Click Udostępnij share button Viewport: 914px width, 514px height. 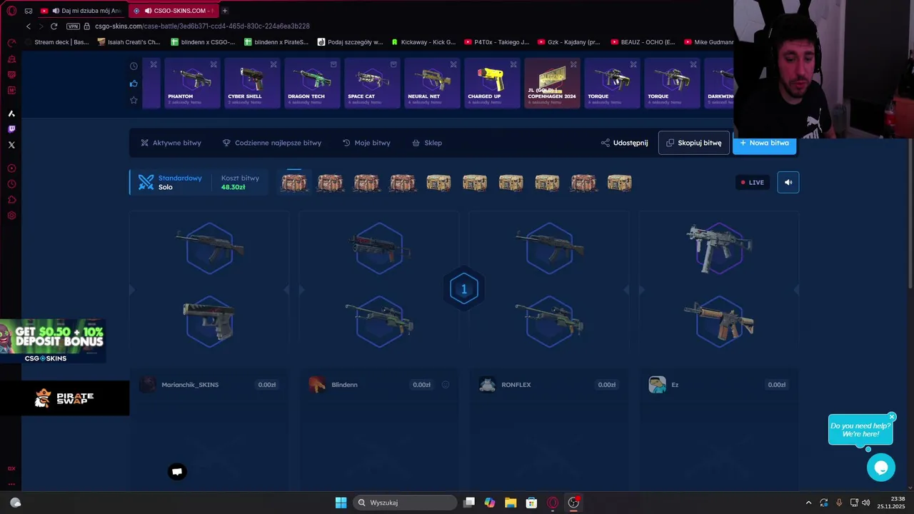[625, 143]
